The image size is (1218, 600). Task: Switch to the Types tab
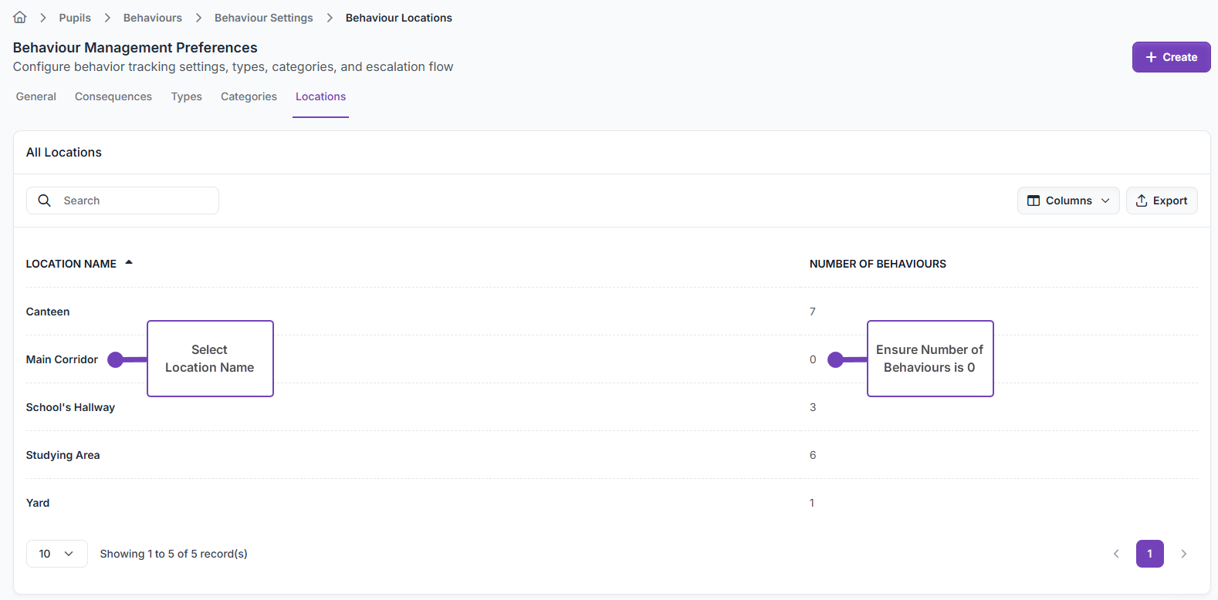[x=186, y=96]
